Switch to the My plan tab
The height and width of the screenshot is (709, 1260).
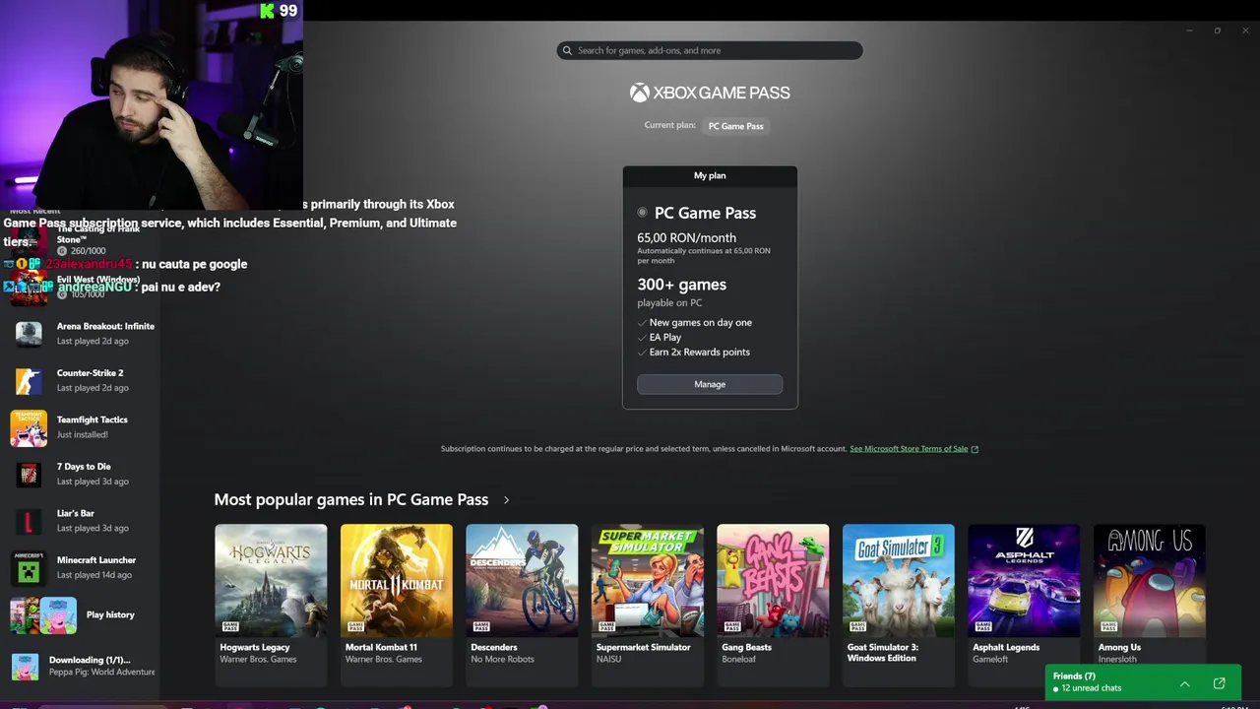pos(710,175)
